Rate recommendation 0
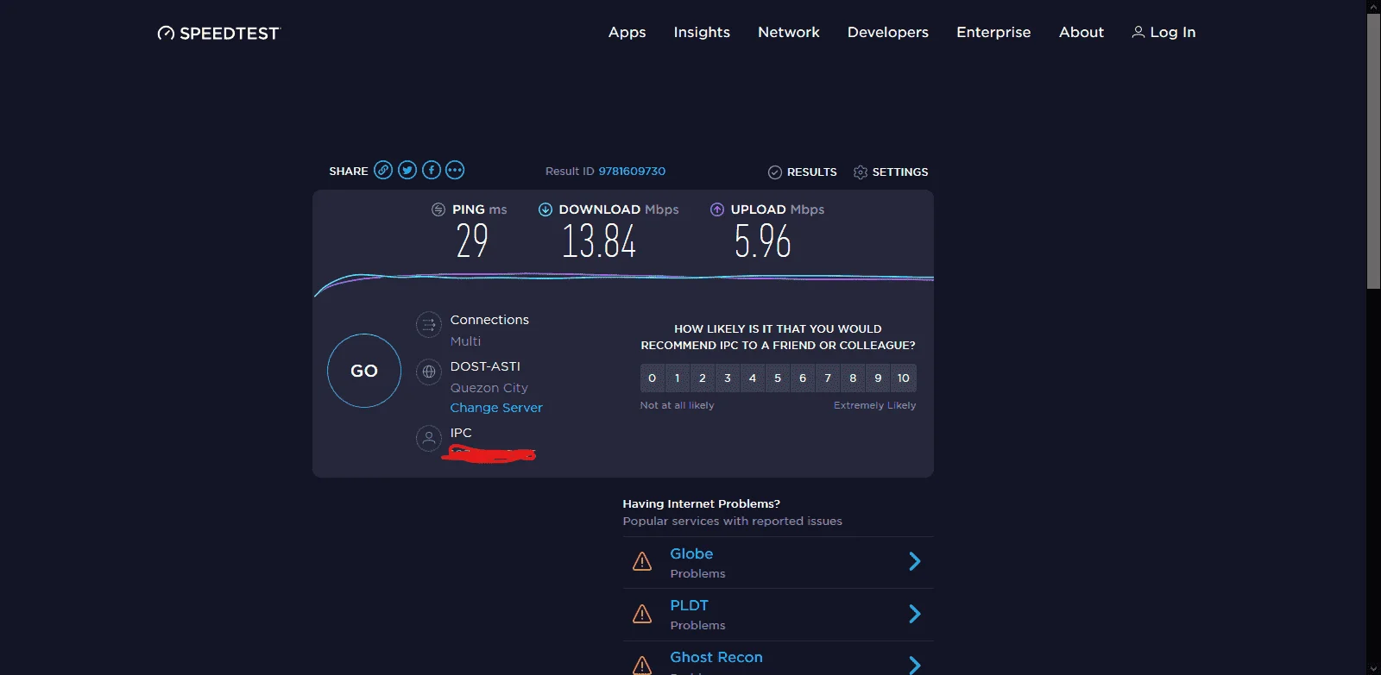The image size is (1381, 675). 652,378
